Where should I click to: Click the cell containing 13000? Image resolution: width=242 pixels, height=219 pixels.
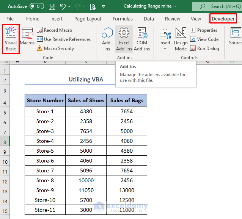[x=127, y=190]
